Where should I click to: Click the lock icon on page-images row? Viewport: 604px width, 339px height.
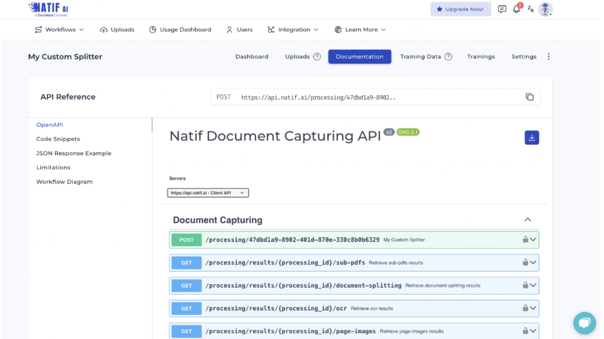tap(525, 331)
